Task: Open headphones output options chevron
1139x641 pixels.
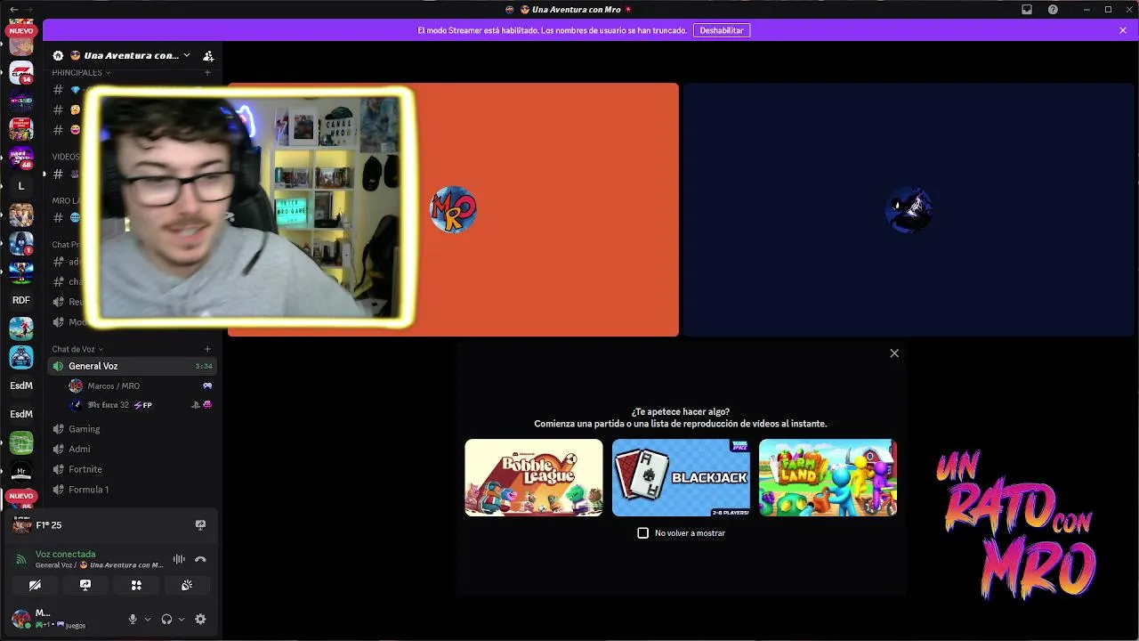Action: 182,619
